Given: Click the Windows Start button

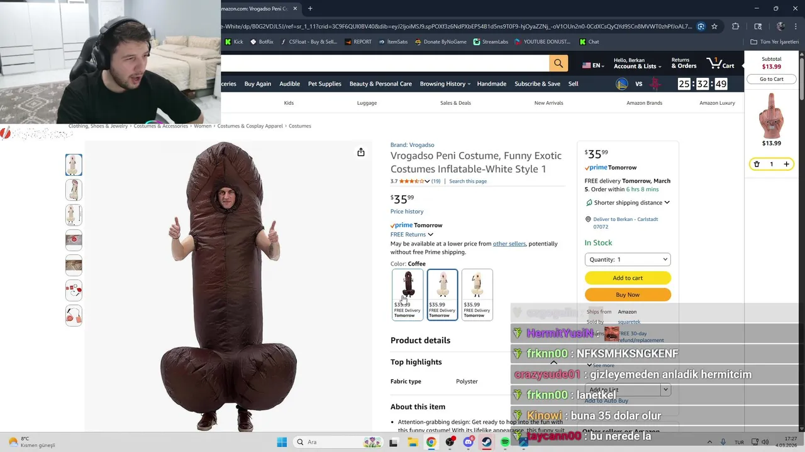Looking at the screenshot, I should point(281,442).
